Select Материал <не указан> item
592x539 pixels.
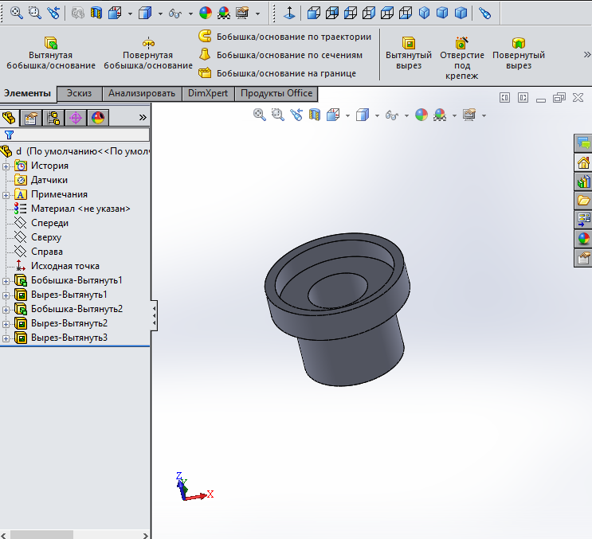80,209
